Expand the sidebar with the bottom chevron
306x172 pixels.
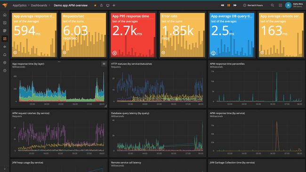point(5,169)
